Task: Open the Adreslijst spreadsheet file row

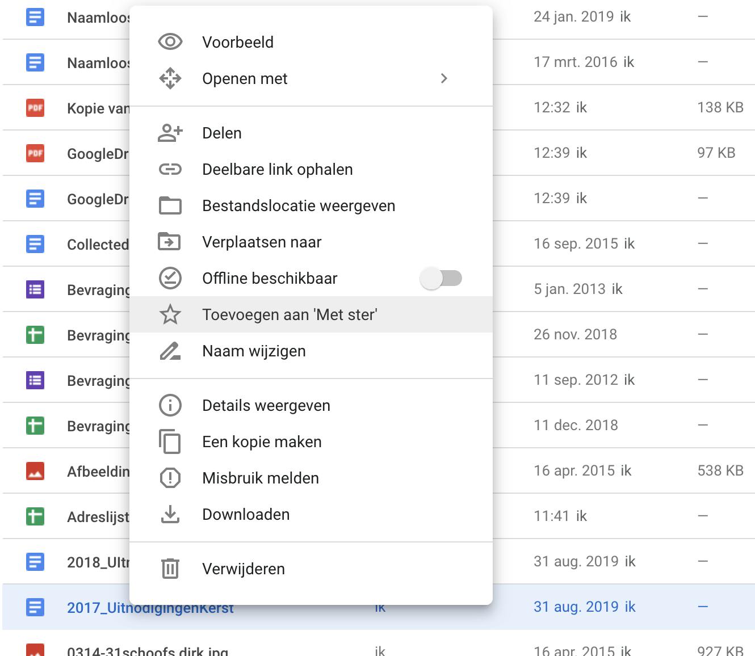Action: [x=98, y=516]
